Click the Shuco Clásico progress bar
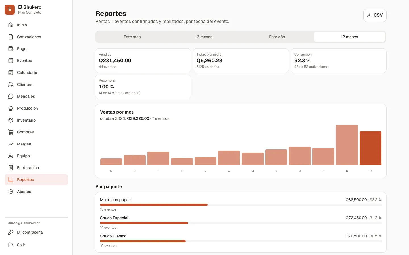 pos(241,241)
